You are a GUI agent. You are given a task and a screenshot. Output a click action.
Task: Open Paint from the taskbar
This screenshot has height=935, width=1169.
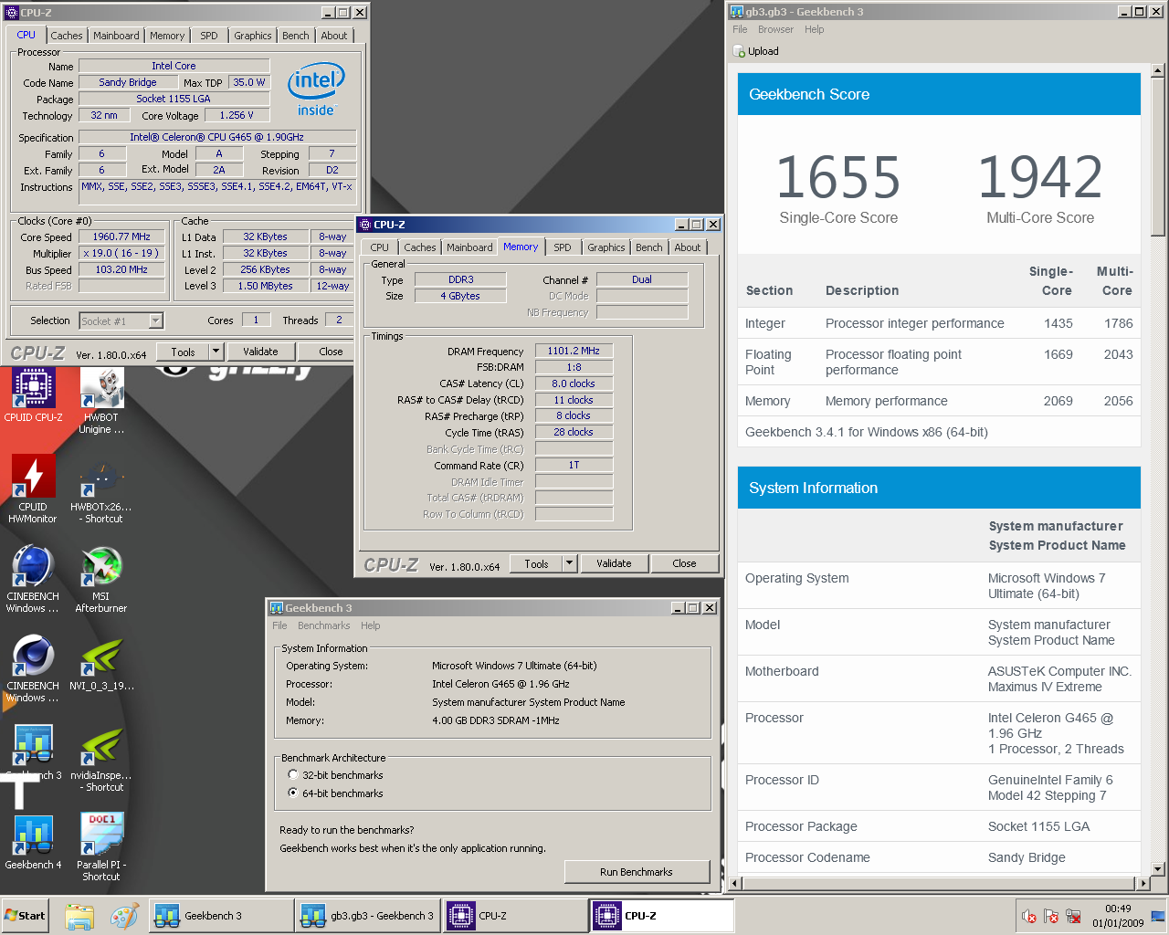pyautogui.click(x=123, y=916)
